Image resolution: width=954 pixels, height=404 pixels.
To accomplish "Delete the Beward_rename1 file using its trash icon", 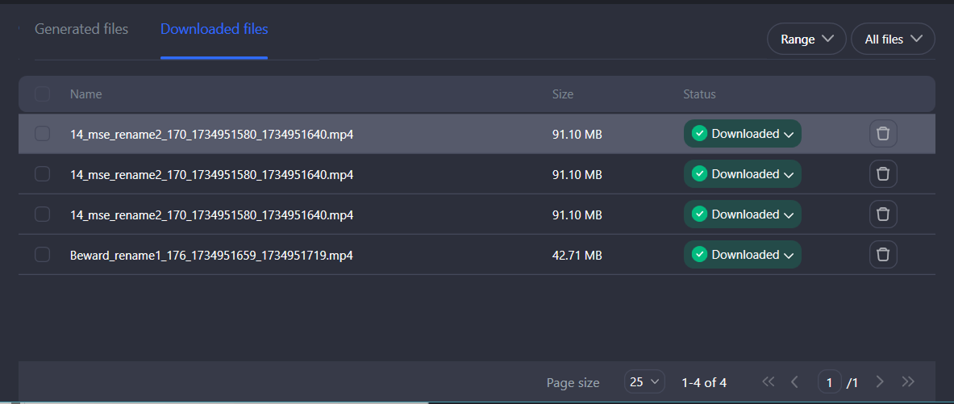I will 883,255.
